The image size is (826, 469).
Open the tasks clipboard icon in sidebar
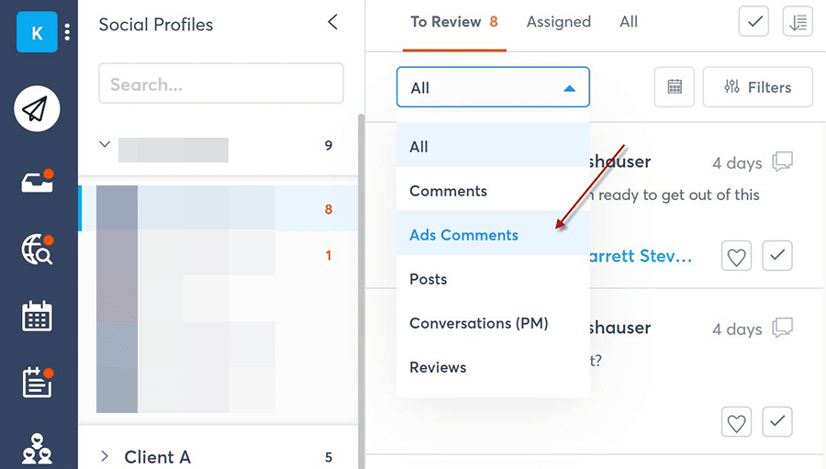[x=37, y=383]
